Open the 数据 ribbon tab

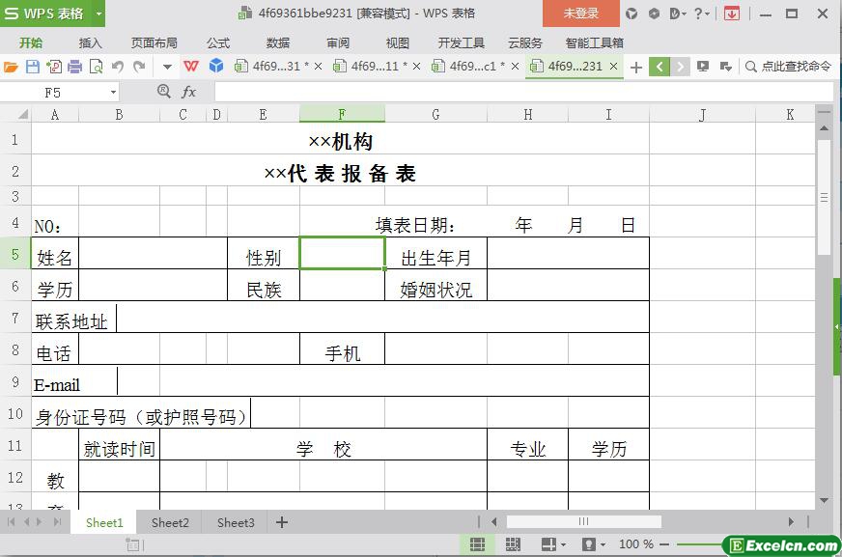click(x=278, y=42)
